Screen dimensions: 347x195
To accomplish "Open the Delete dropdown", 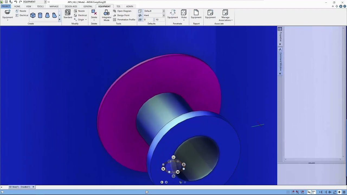I will (x=94, y=20).
